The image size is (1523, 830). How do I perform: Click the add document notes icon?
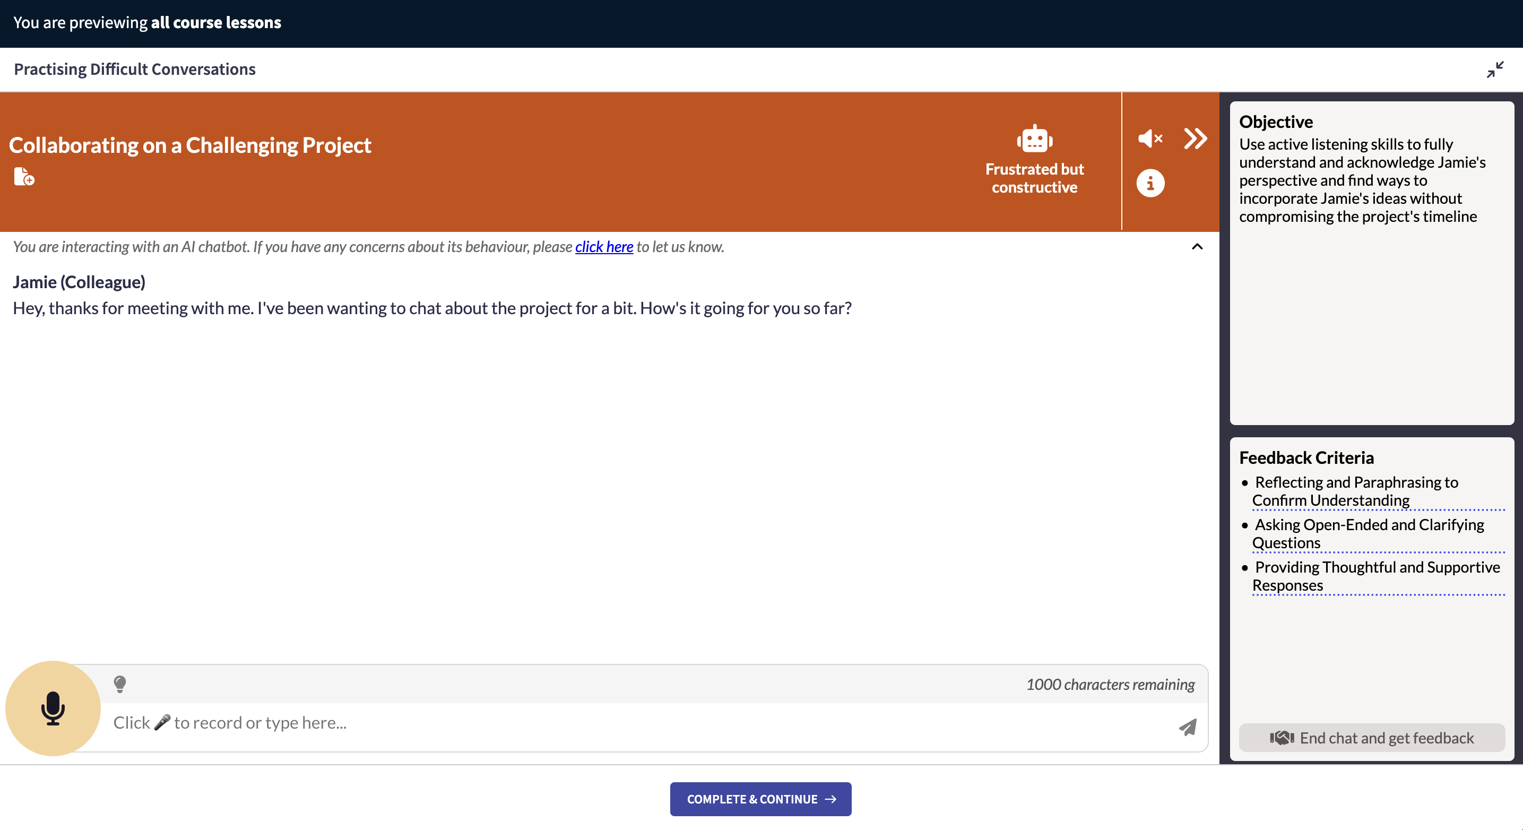[24, 176]
